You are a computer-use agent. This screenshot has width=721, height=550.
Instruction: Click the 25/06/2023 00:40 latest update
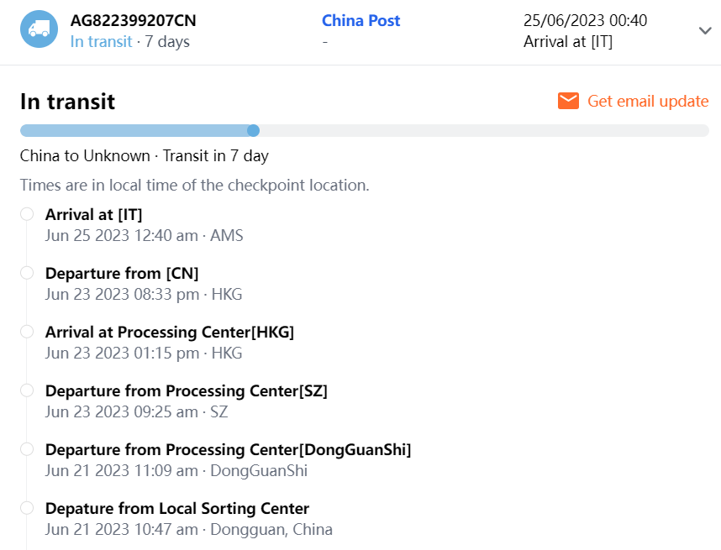click(x=585, y=20)
